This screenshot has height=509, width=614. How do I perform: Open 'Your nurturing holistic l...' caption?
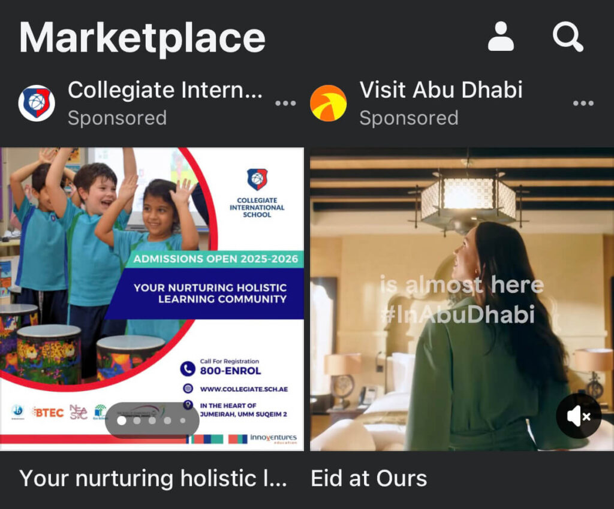(153, 478)
